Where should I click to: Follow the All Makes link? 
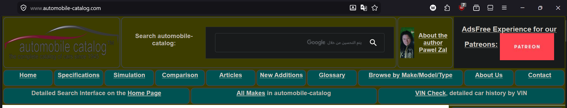click(x=251, y=93)
